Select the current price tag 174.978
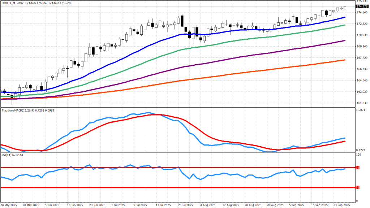 362,6
